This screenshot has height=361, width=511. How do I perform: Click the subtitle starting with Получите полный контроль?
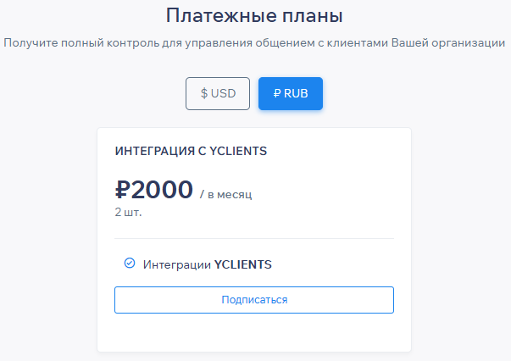[255, 42]
